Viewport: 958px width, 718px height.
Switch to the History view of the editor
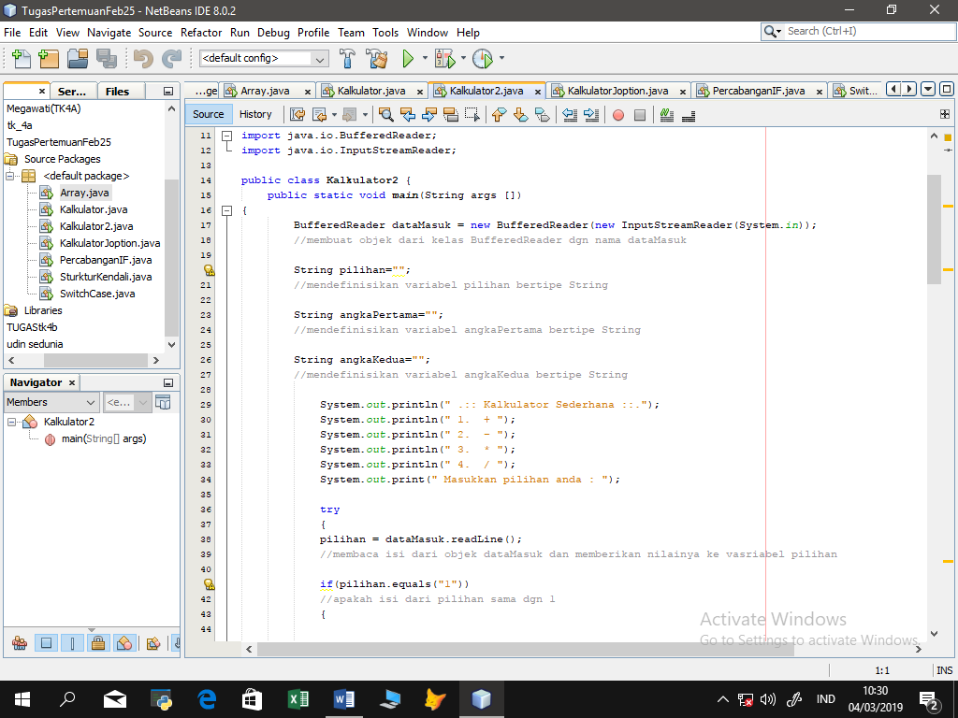click(256, 113)
